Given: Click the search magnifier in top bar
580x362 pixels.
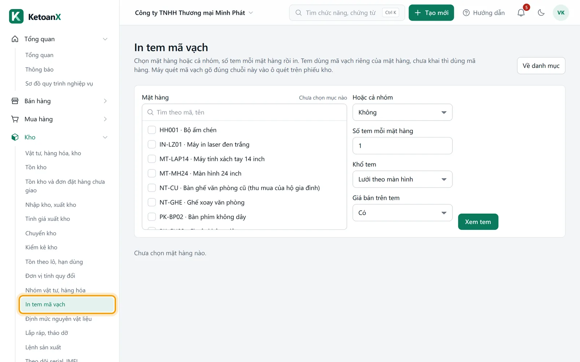Looking at the screenshot, I should (x=298, y=13).
